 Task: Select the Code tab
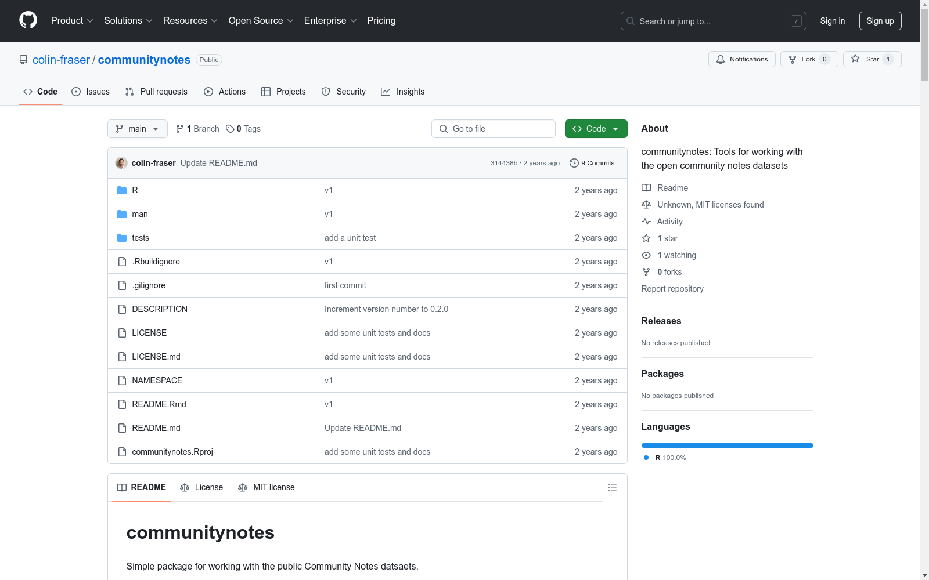pos(41,92)
